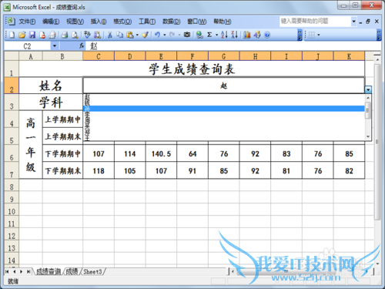Sort descending Z to A

tap(234, 35)
